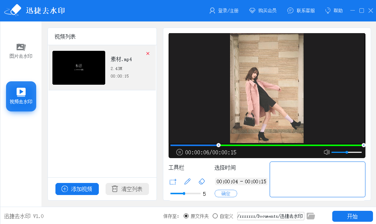
Task: Select the 原文件夹 save option
Action: [x=196, y=216]
